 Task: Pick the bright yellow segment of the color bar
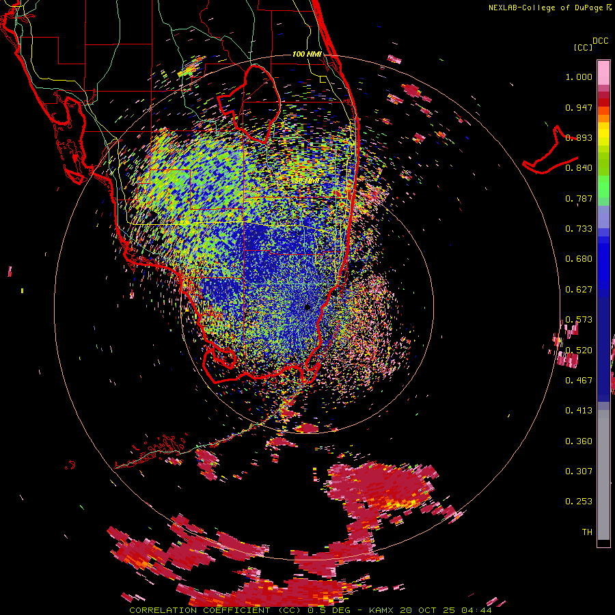(x=603, y=134)
